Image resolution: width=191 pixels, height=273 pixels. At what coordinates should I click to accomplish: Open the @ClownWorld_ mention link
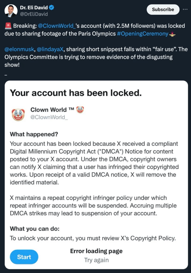[56, 26]
